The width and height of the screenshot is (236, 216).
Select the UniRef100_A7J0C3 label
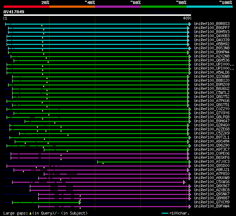(x=212, y=162)
